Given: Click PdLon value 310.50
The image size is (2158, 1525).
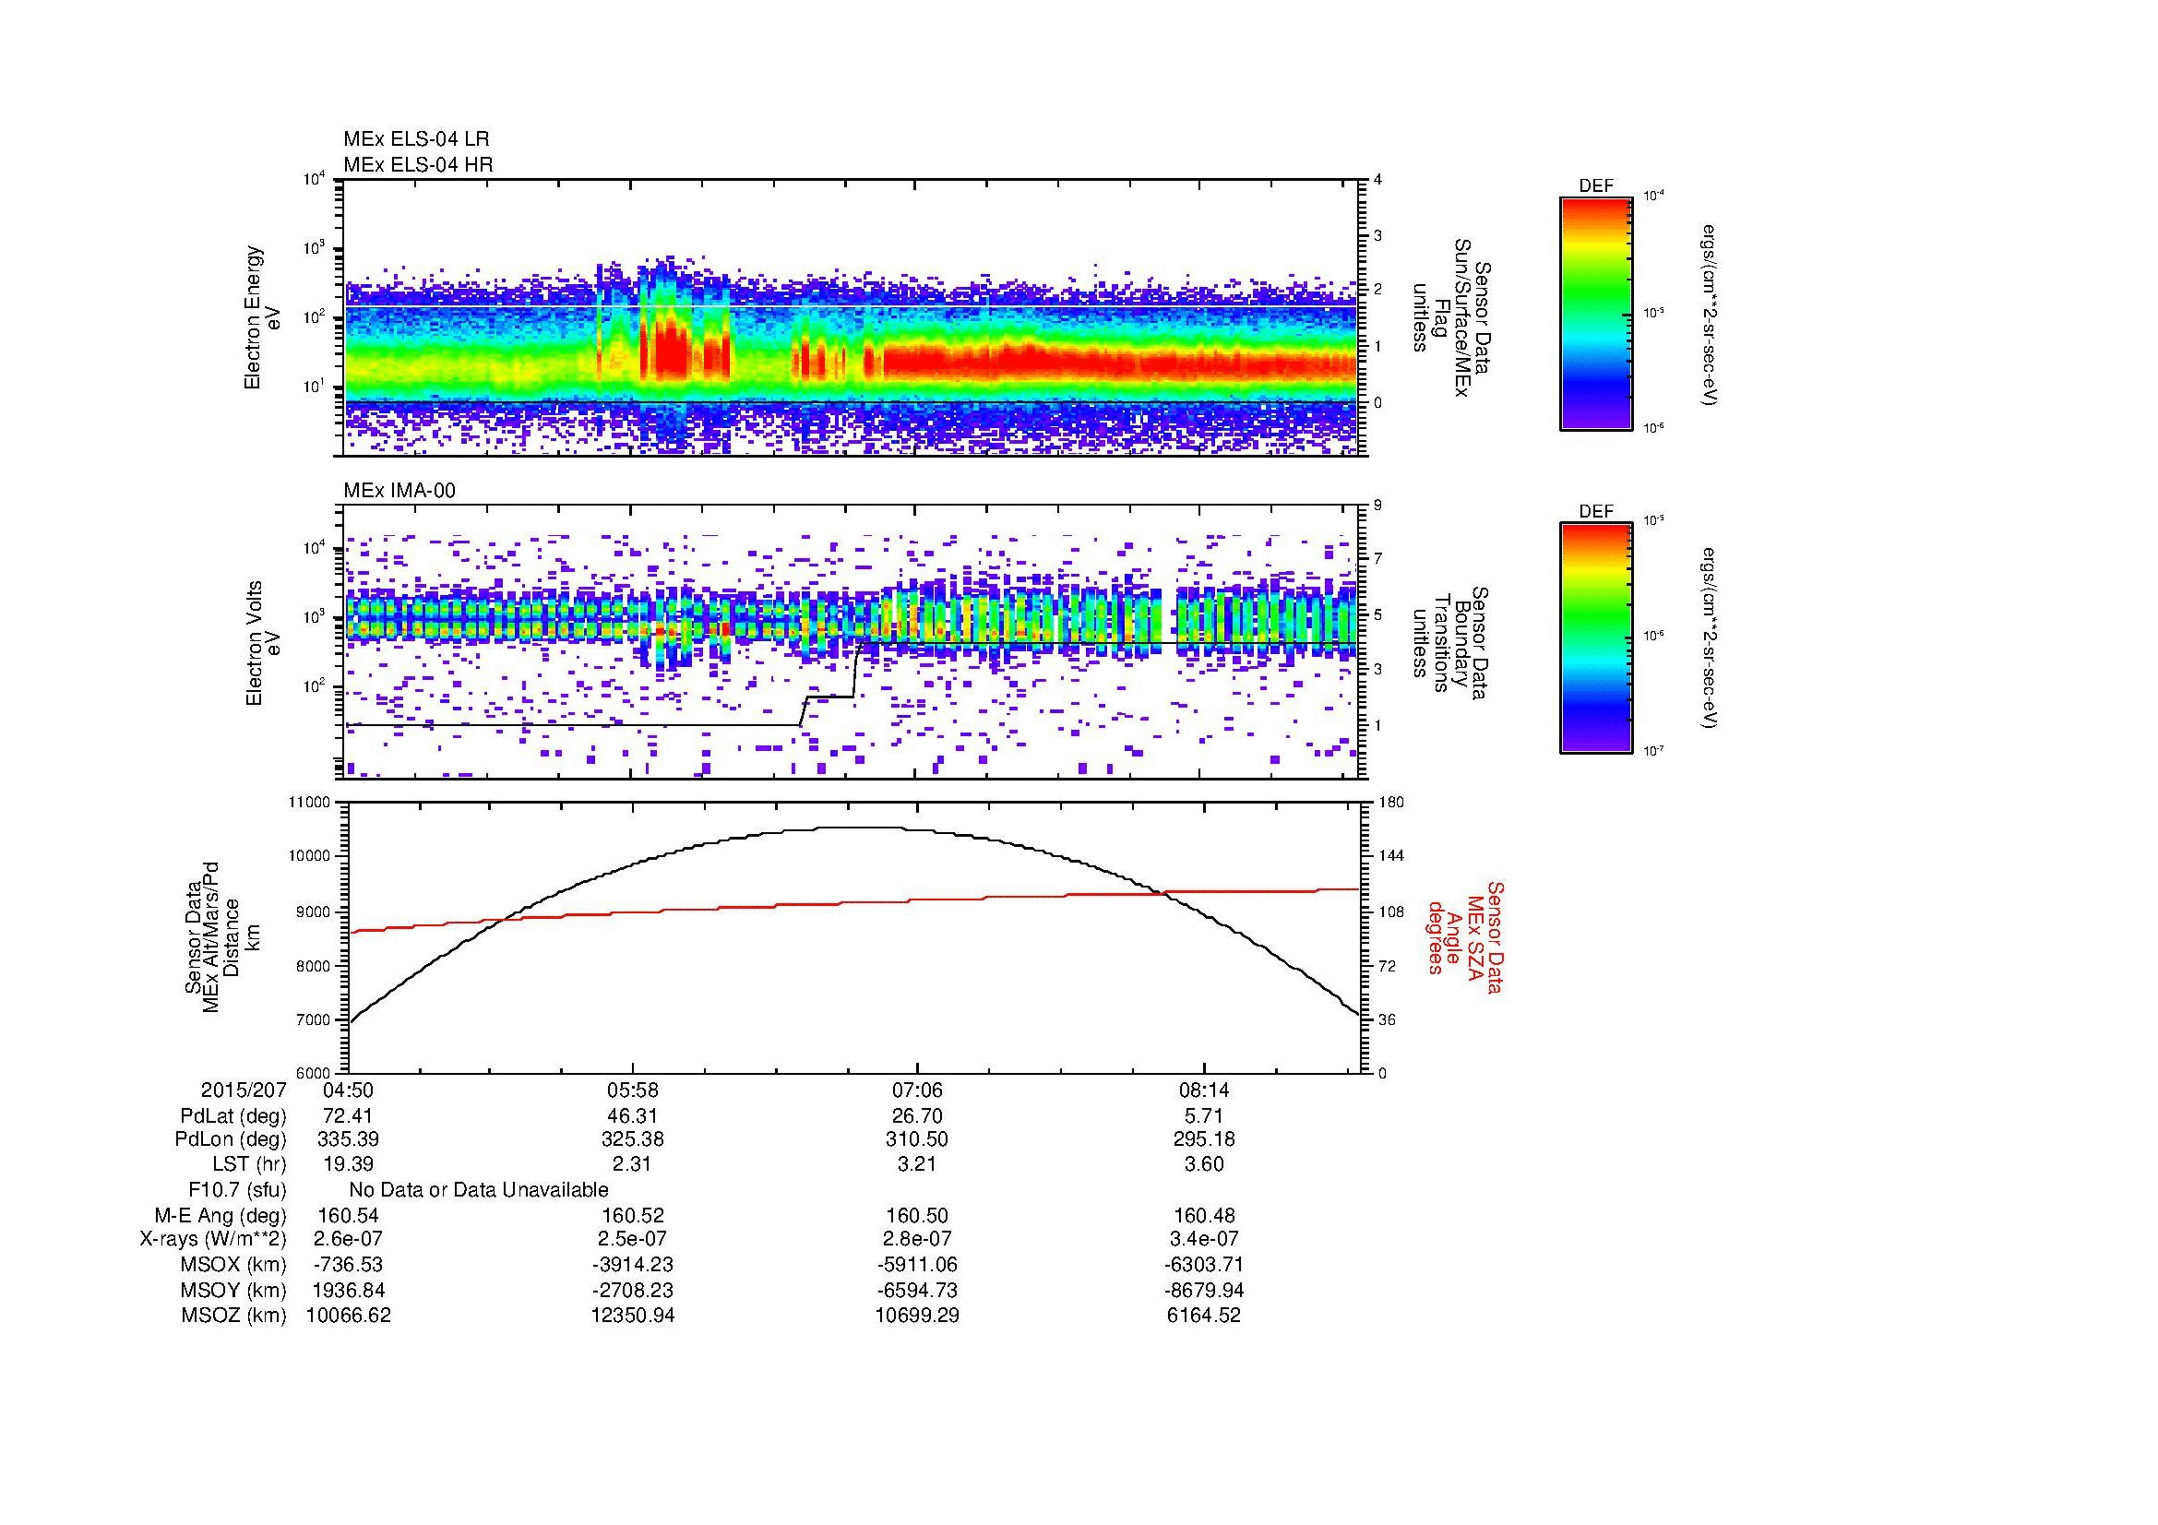Looking at the screenshot, I should pos(916,1139).
